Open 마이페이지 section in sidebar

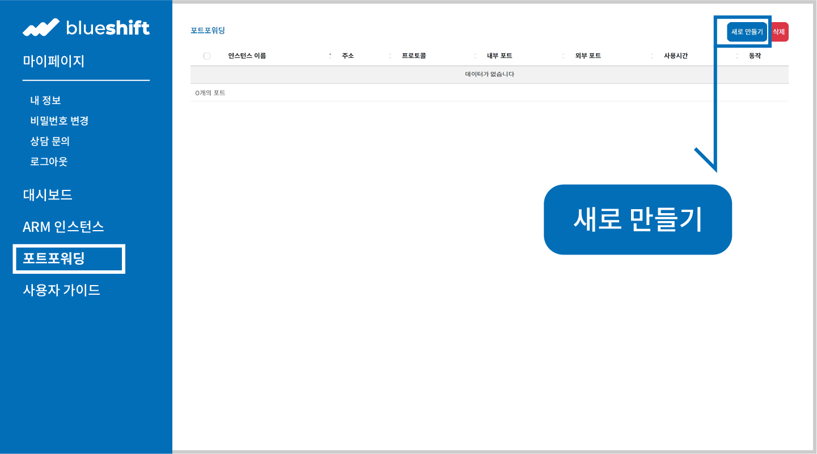pos(53,61)
